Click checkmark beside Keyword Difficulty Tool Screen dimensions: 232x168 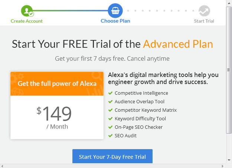110,119
